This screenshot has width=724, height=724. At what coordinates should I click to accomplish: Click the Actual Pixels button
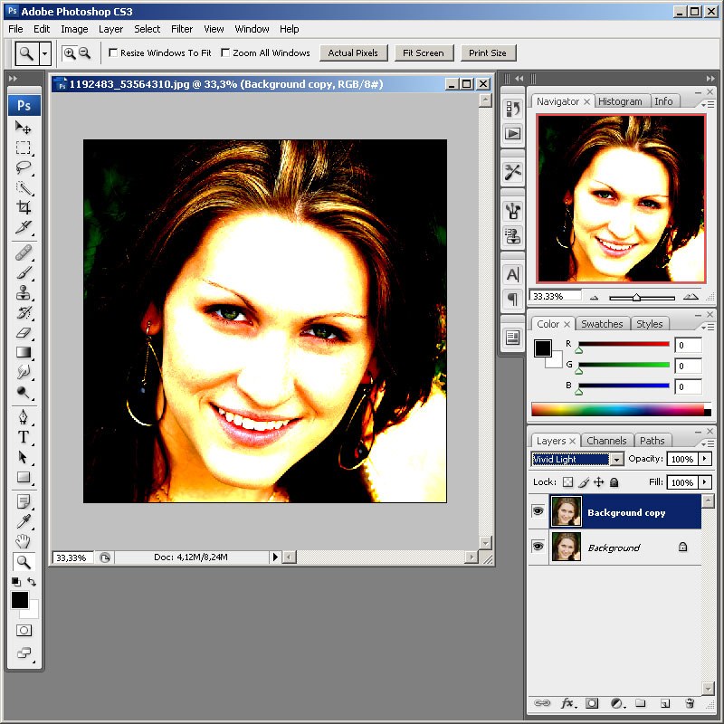[x=353, y=53]
